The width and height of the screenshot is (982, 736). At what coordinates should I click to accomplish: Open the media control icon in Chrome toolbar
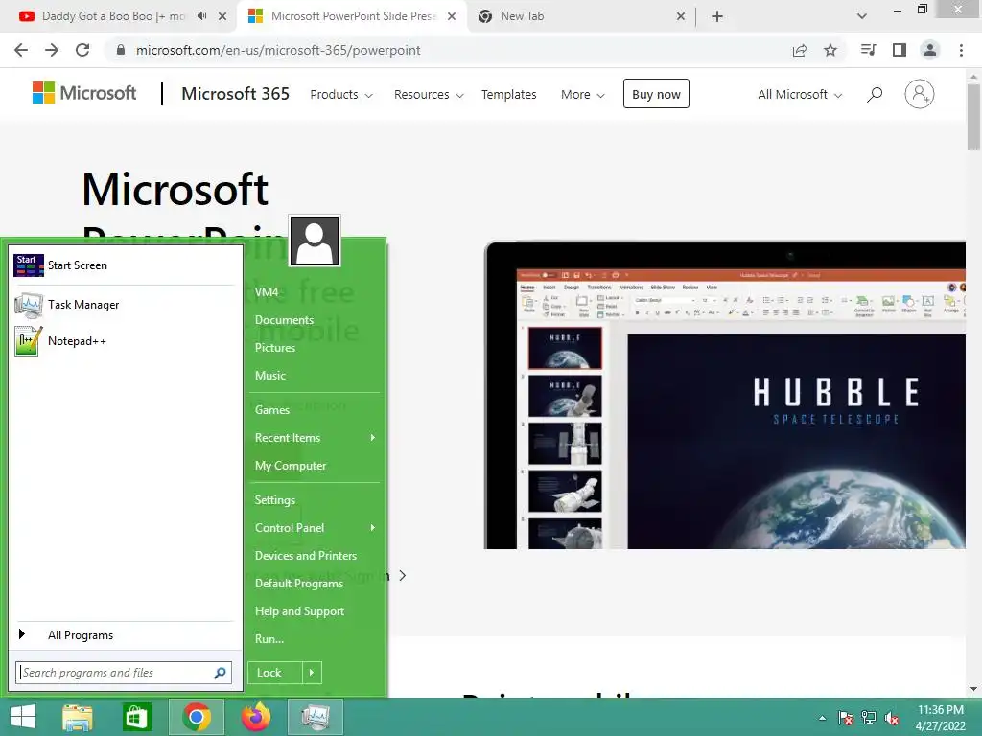868,50
